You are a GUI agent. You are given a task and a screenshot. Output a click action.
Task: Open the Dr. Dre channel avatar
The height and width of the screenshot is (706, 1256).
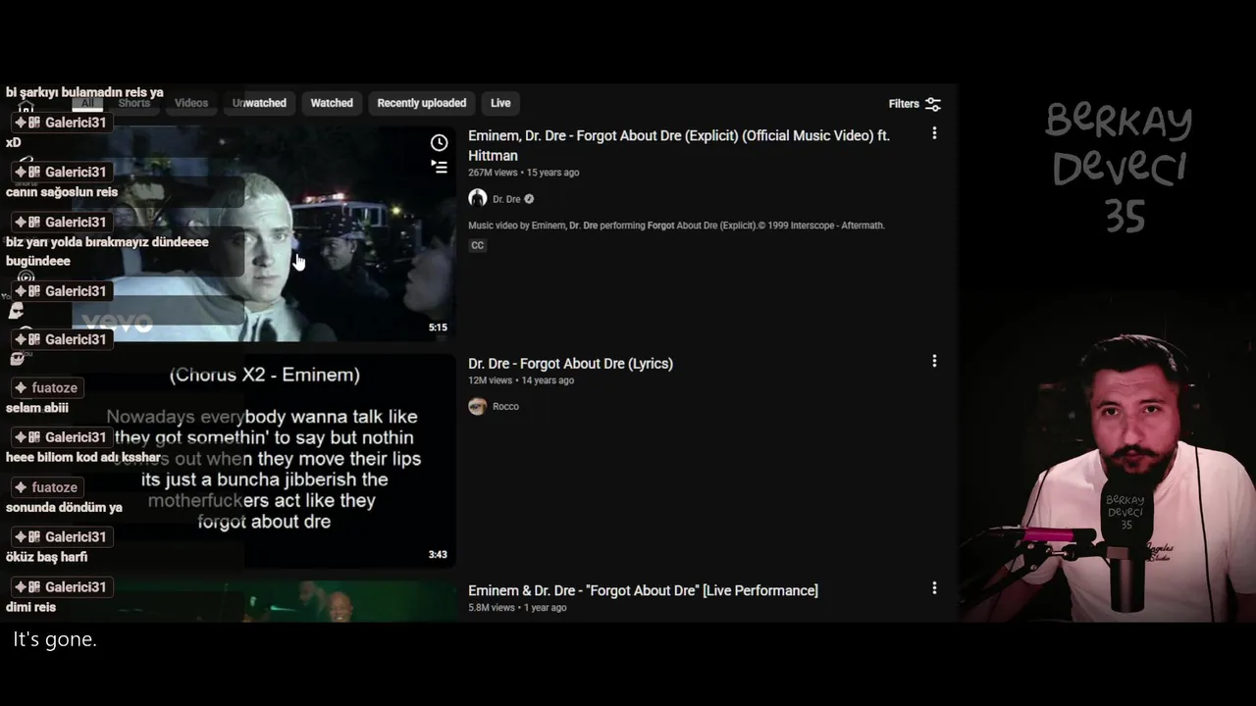(x=478, y=199)
